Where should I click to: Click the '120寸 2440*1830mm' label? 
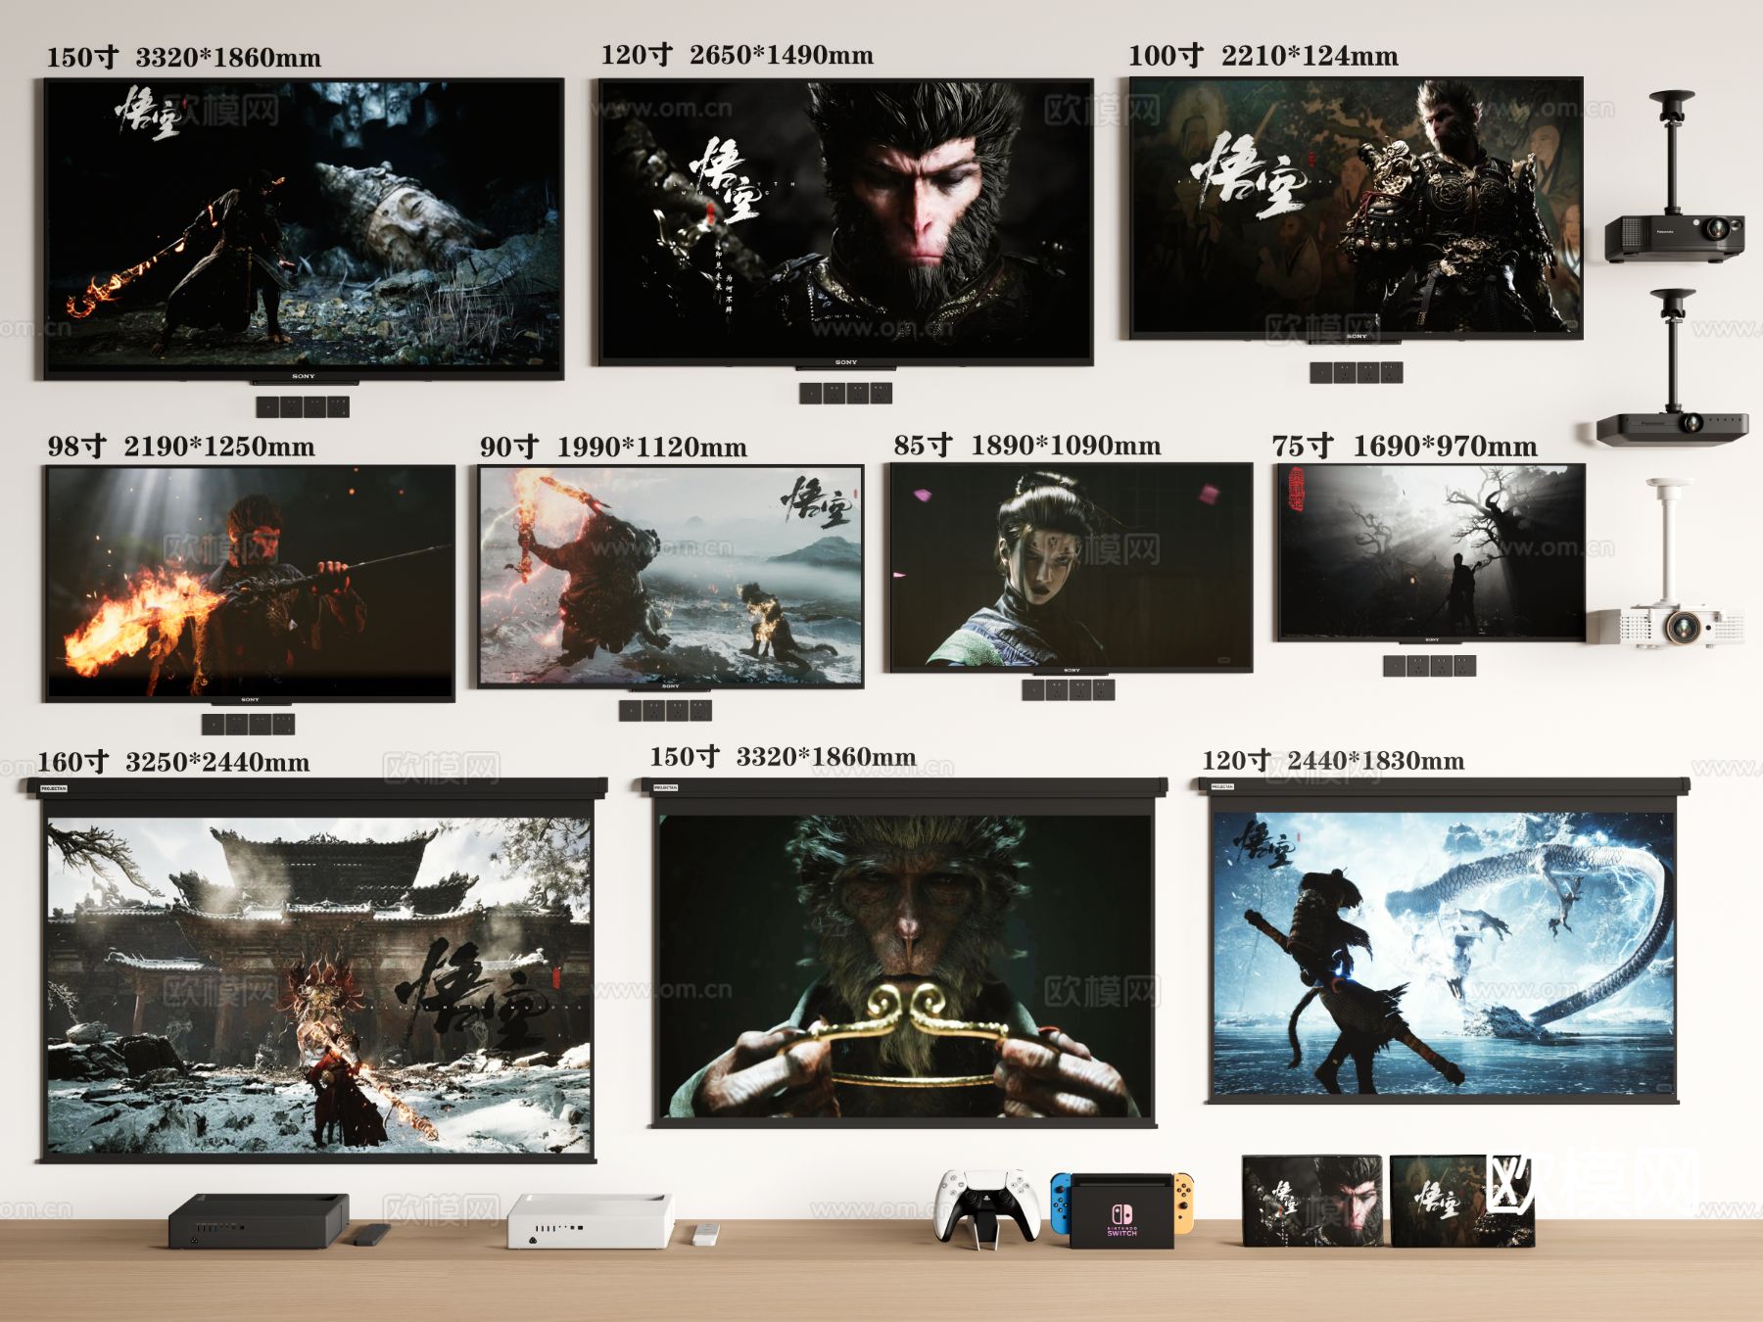[1333, 761]
